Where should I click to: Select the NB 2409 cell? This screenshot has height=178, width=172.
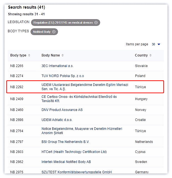coord(17,99)
